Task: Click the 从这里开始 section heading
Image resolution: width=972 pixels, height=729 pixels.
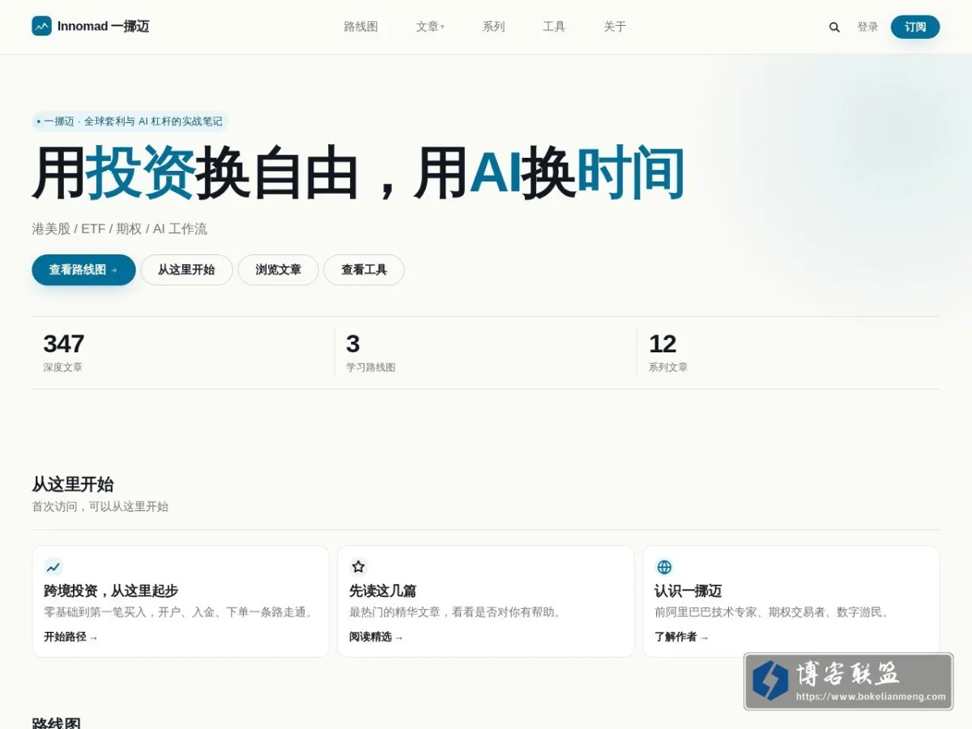Action: [x=73, y=484]
